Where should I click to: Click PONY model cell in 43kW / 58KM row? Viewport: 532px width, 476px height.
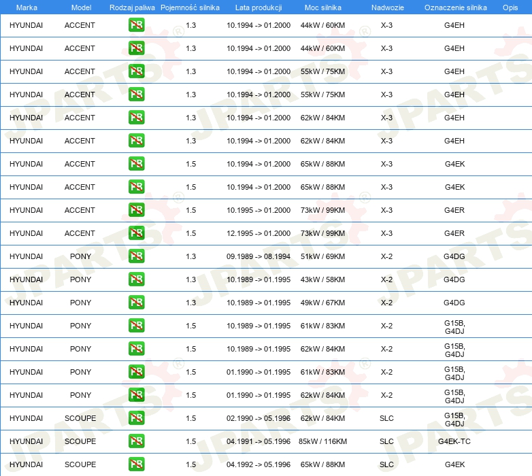(80, 279)
